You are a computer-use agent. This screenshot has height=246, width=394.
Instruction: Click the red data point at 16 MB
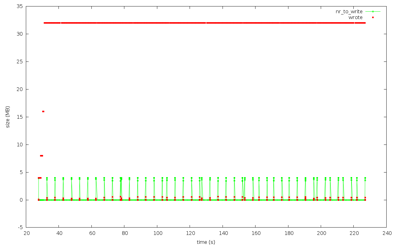click(x=43, y=111)
